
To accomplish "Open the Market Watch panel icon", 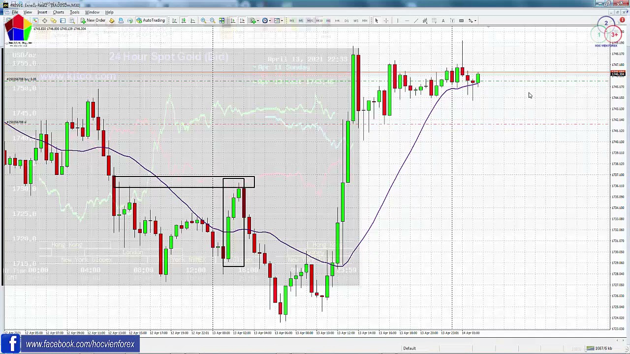I will pyautogui.click(x=35, y=21).
